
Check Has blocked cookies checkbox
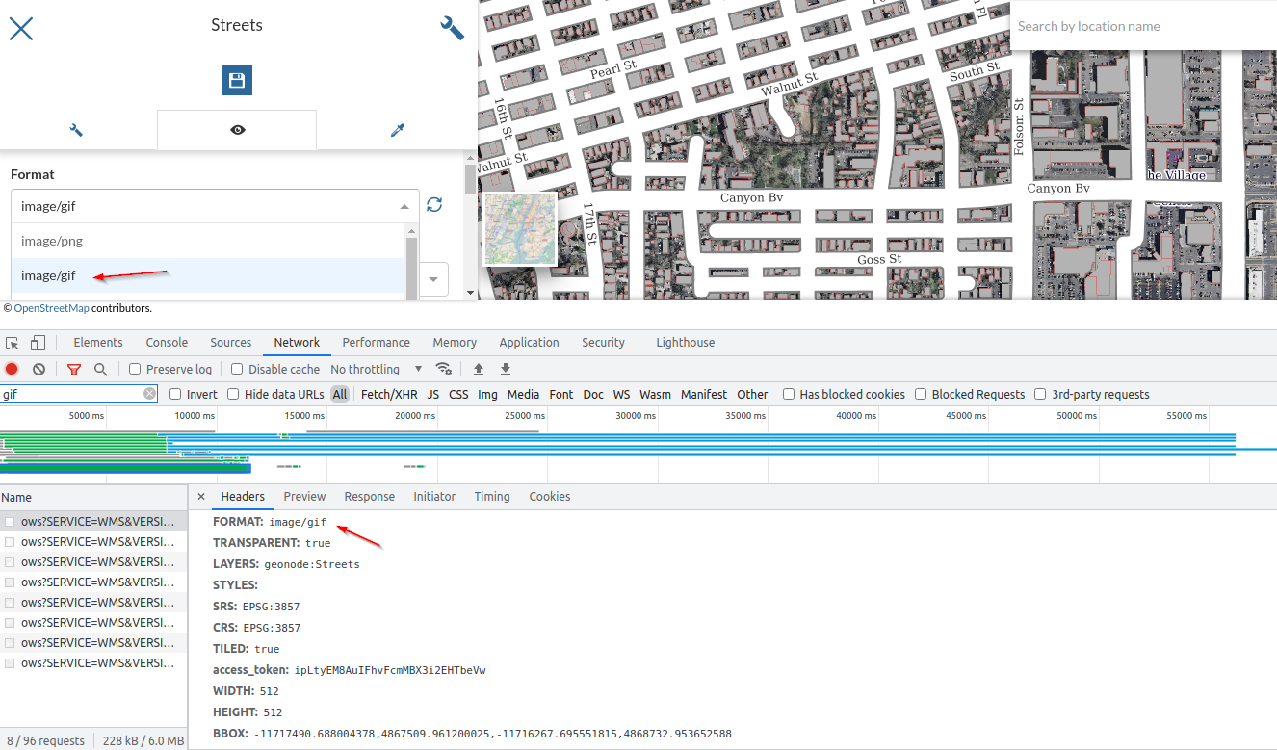(x=789, y=394)
